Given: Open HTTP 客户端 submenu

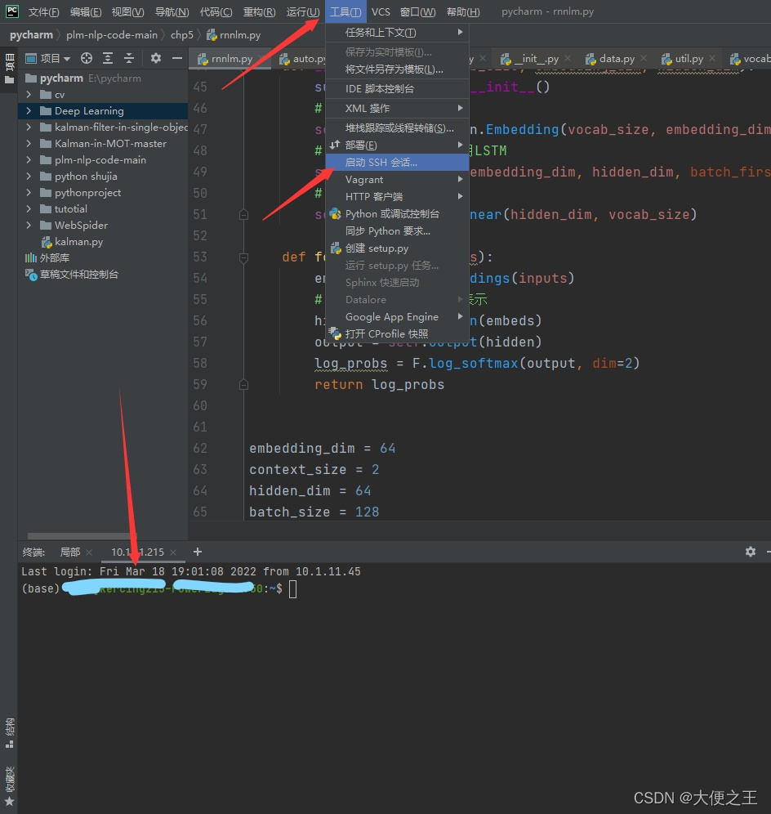Looking at the screenshot, I should pos(397,197).
